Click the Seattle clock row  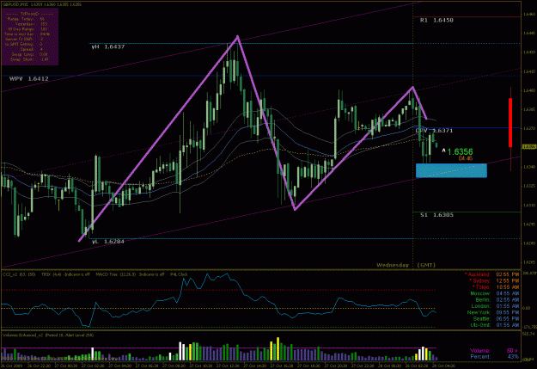point(496,318)
